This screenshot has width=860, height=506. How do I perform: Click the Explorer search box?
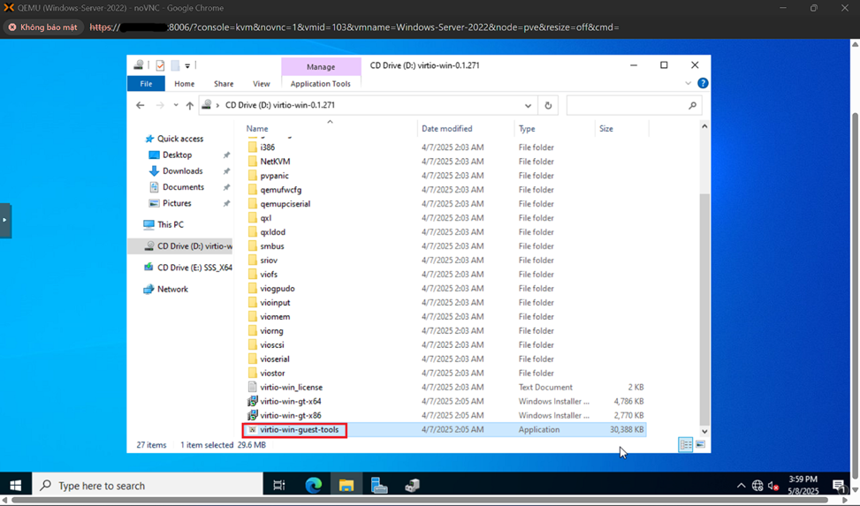click(628, 105)
